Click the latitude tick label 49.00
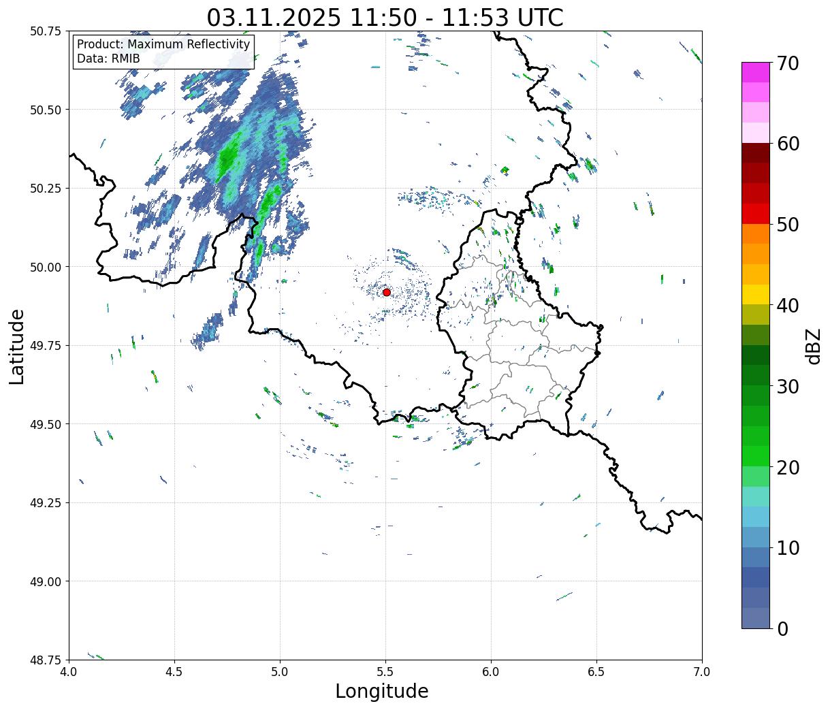Screen dimensions: 830x708 pyautogui.click(x=46, y=581)
